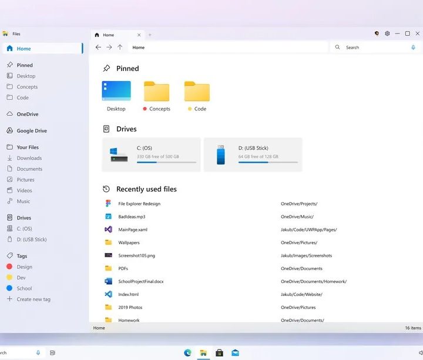Click the back navigation arrow
The image size is (423, 360).
[98, 48]
